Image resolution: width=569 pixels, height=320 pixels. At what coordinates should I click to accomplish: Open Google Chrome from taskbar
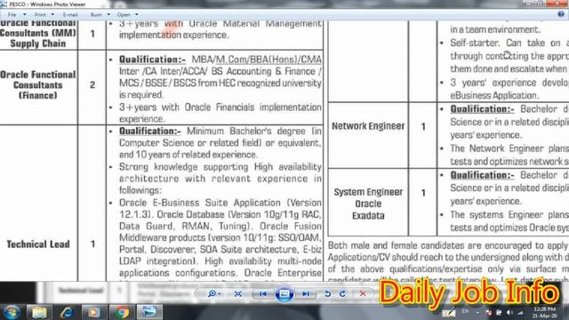[122, 312]
